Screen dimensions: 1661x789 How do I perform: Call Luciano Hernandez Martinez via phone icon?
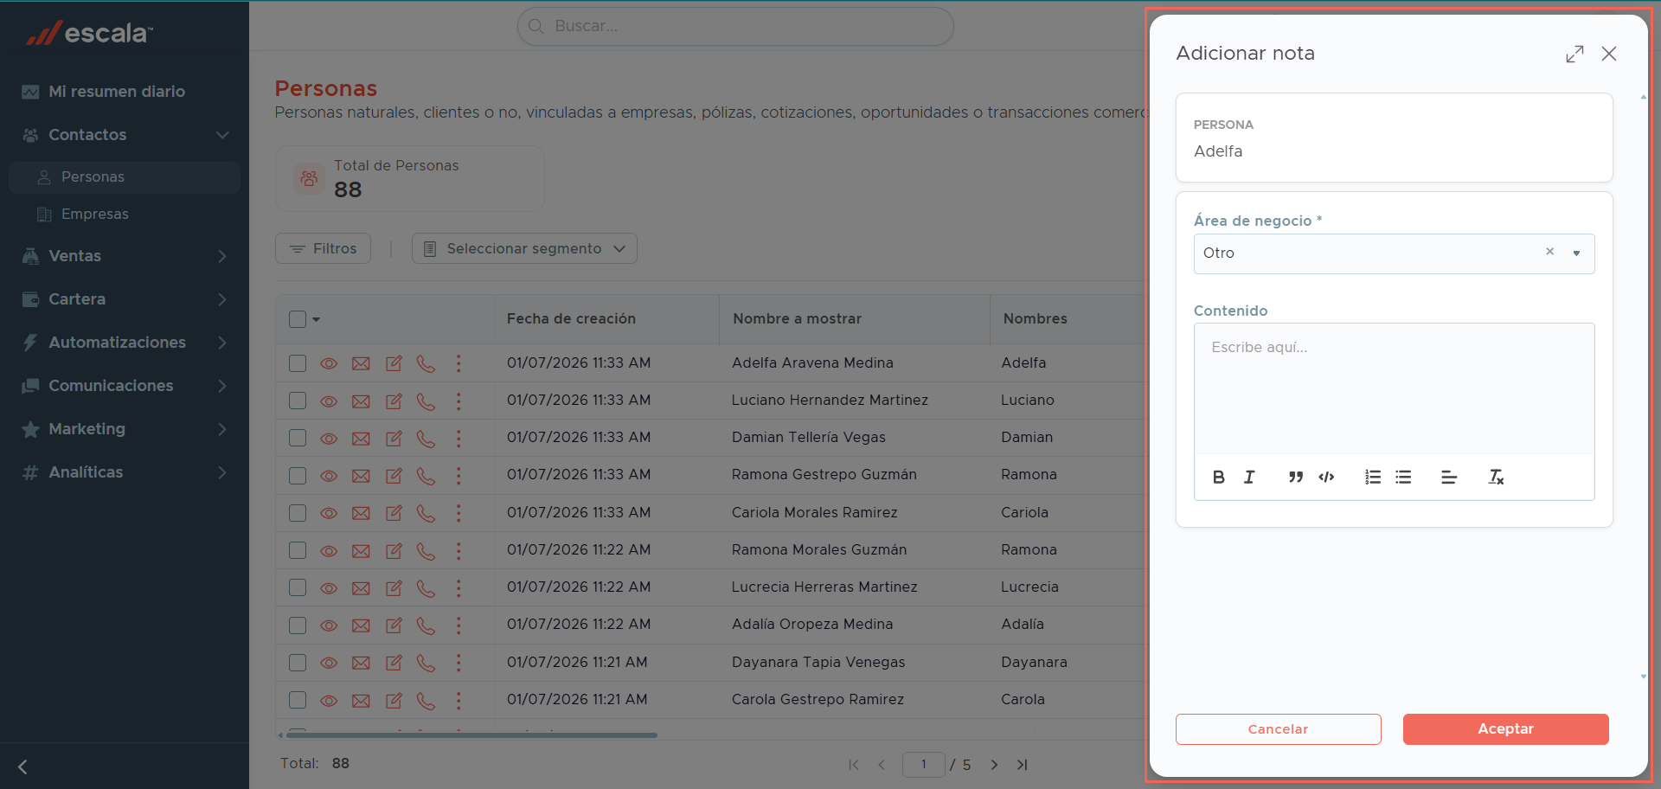coord(426,401)
